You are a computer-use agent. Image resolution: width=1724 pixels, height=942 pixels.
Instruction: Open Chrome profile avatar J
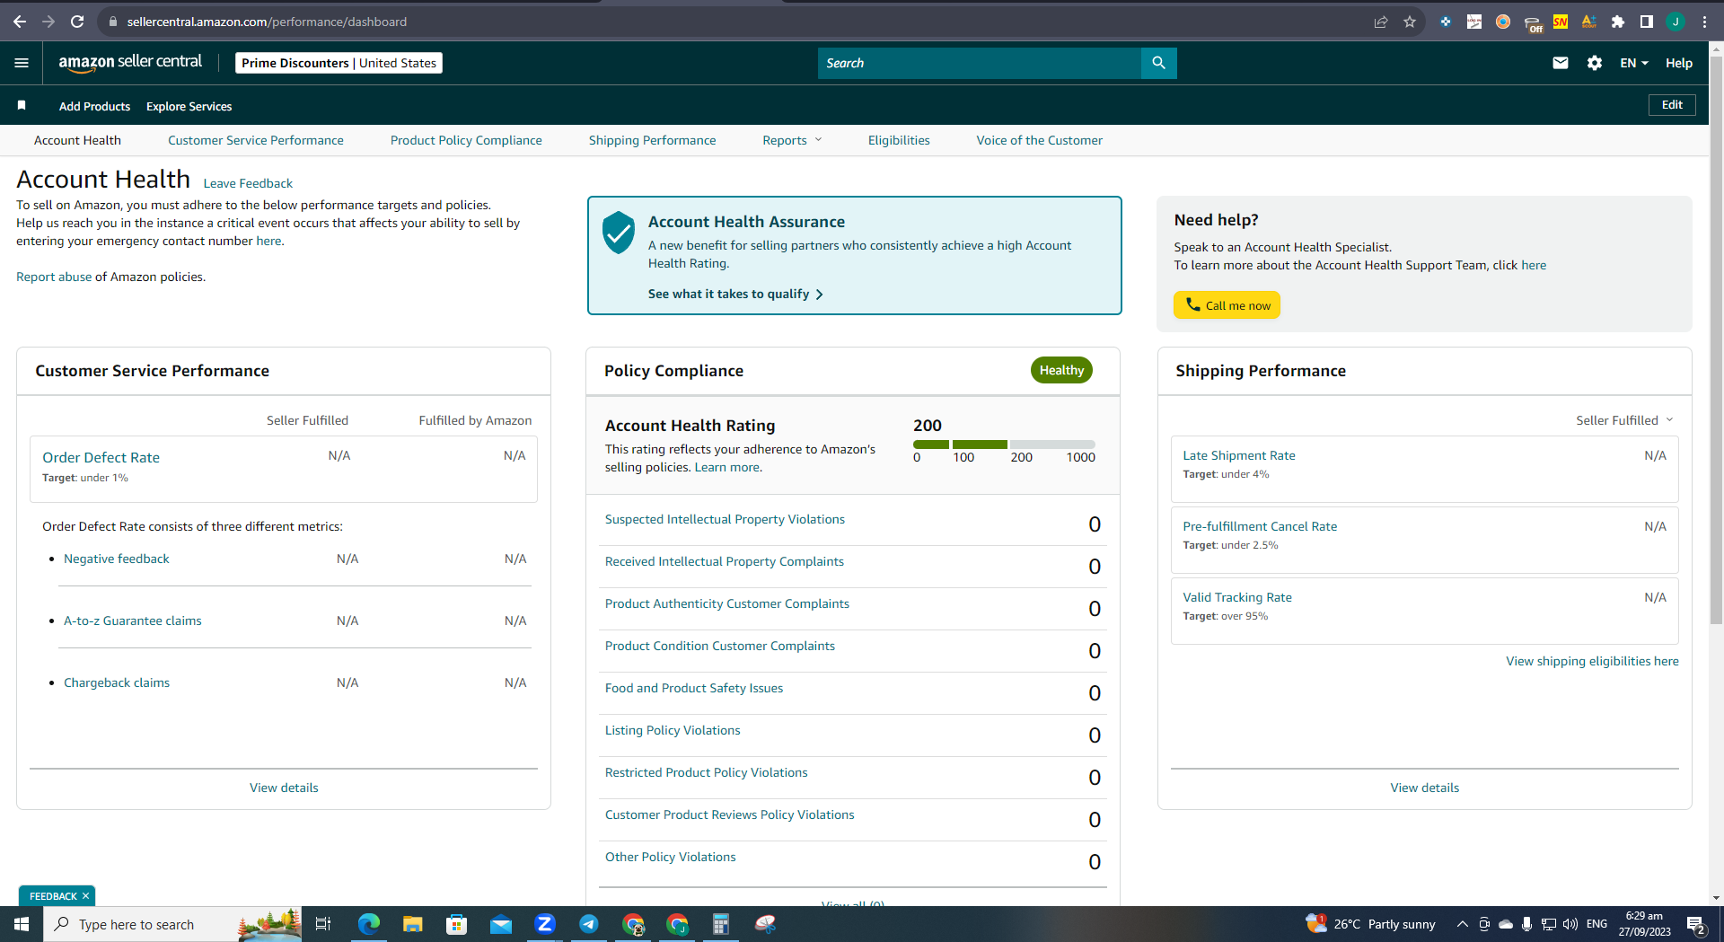point(1676,22)
